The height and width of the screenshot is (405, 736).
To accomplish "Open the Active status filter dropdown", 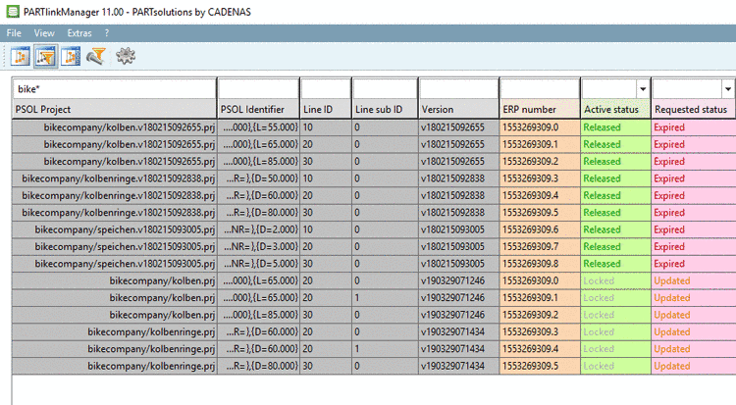I will (x=643, y=88).
